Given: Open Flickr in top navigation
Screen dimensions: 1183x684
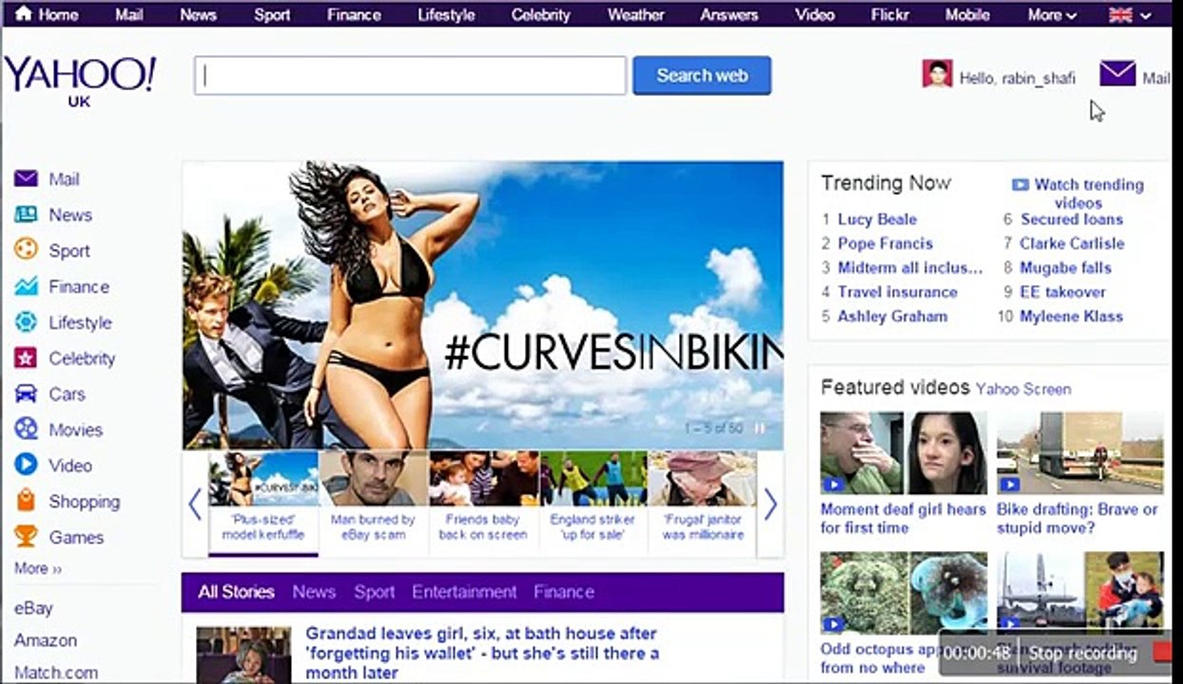Looking at the screenshot, I should (890, 14).
